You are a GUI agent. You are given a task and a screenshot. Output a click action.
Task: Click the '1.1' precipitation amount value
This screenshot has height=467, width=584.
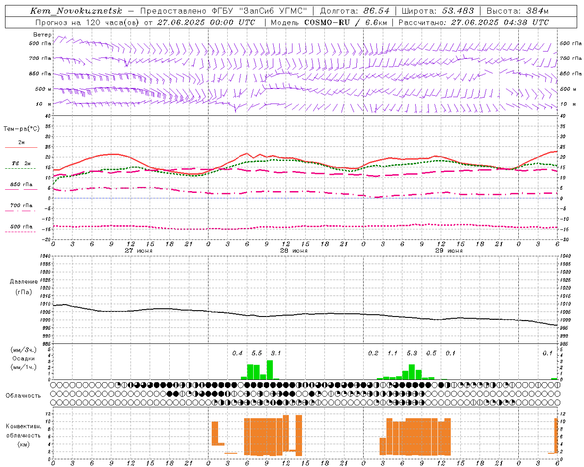click(x=392, y=353)
